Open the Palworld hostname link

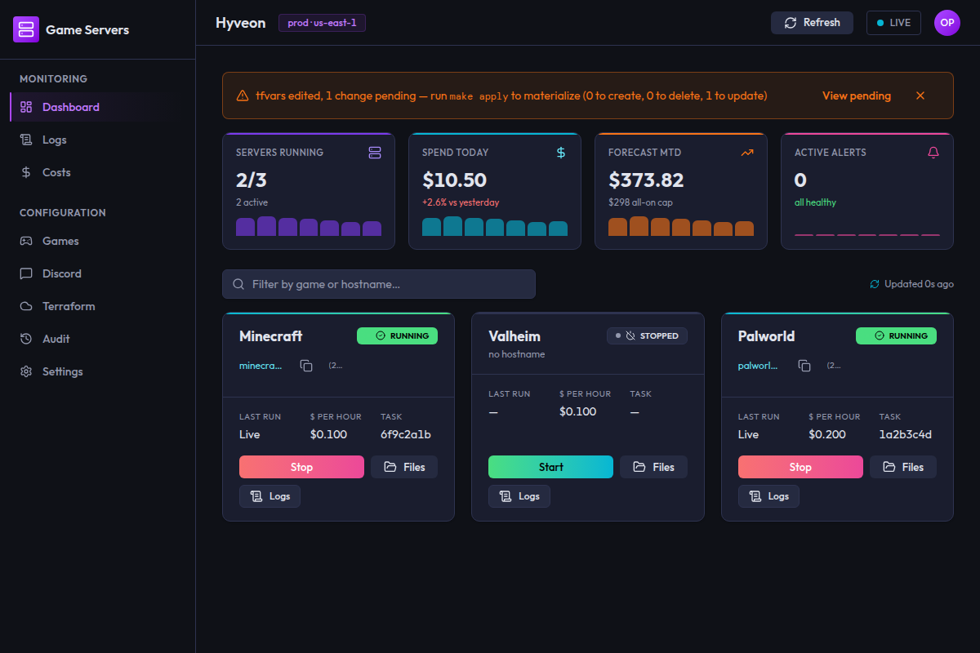tap(758, 366)
